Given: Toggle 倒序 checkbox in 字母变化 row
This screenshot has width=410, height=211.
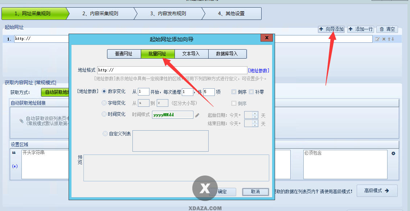Looking at the screenshot, I should [234, 103].
